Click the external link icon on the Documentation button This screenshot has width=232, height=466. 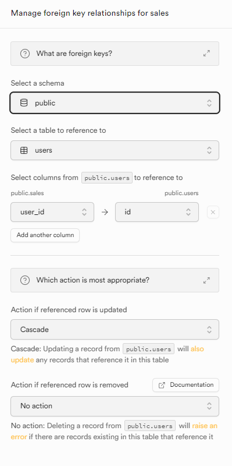pyautogui.click(x=162, y=385)
